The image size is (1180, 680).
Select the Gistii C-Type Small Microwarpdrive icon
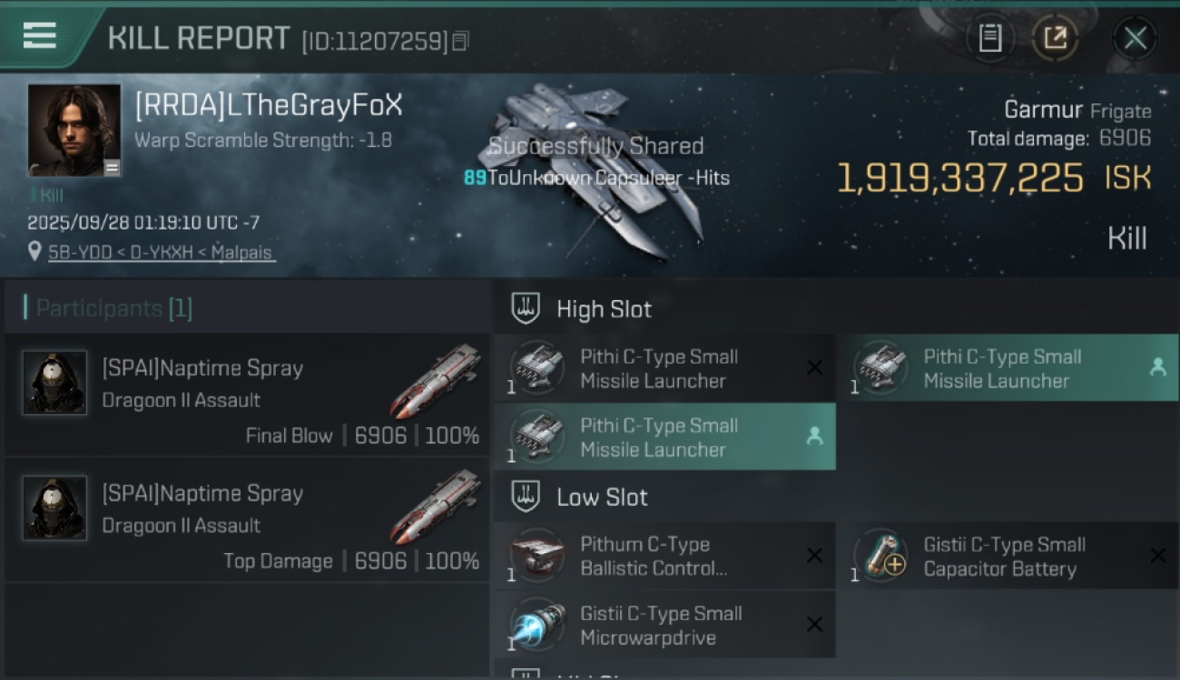click(x=537, y=624)
